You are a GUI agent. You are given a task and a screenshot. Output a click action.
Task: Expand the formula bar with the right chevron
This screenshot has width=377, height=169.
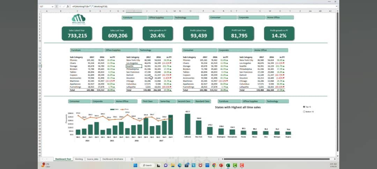tap(337, 7)
